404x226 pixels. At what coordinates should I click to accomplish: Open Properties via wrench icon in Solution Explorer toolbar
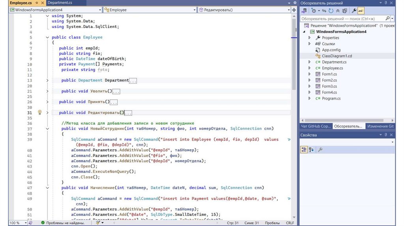(354, 11)
